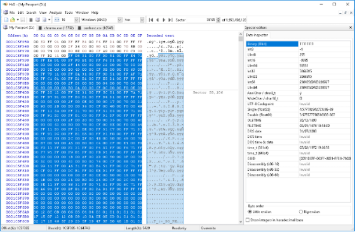Click the Sector number input field
This screenshot has width=356, height=232.
tap(201, 20)
